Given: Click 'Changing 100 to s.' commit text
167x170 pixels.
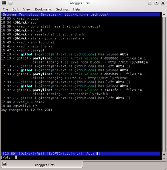Looking at the screenshot, I should (x=64, y=78).
